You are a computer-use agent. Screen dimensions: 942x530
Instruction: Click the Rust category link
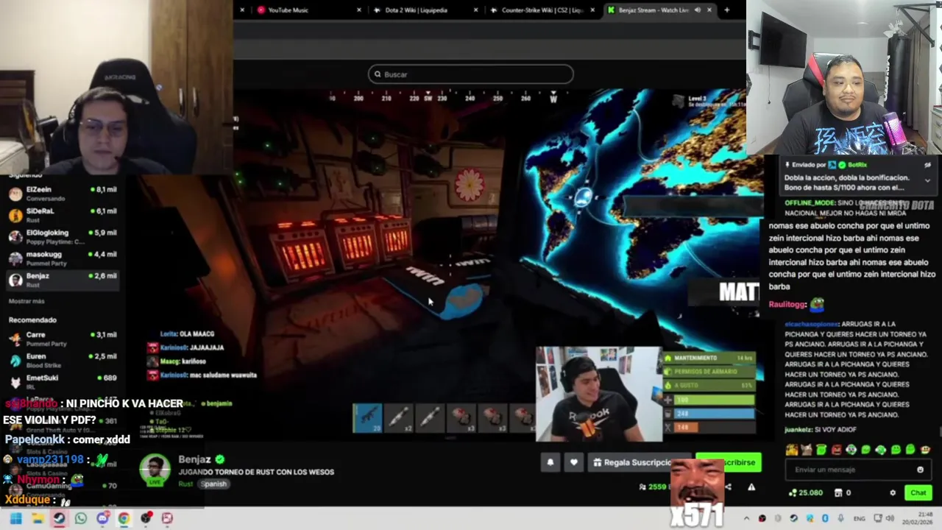[185, 484]
